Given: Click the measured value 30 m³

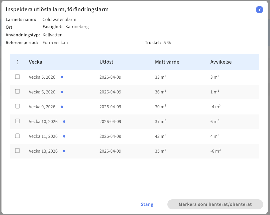Looking at the screenshot, I should tap(161, 106).
